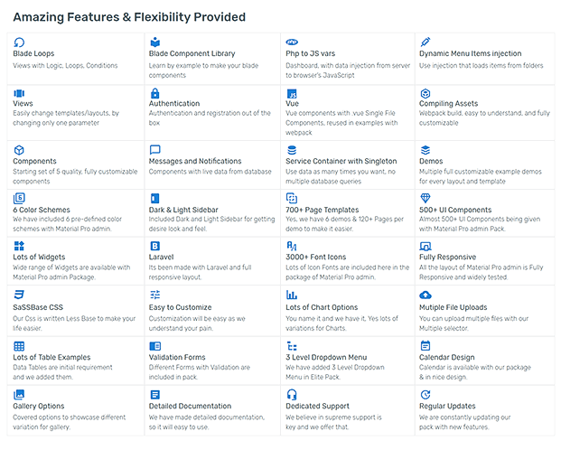
Task: Click the Dedicated Support headset icon
Action: (291, 395)
